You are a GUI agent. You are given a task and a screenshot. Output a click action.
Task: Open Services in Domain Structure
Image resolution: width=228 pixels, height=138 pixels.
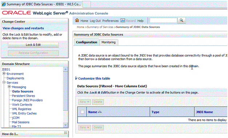point(12,83)
